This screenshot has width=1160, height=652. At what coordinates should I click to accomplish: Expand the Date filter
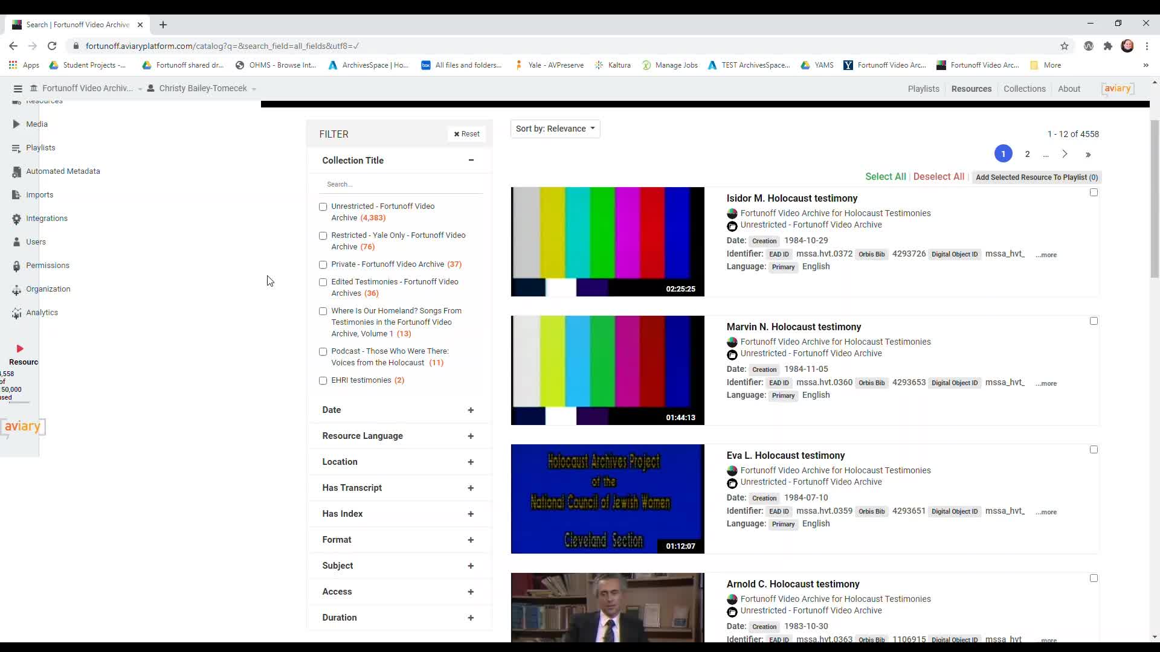(471, 410)
